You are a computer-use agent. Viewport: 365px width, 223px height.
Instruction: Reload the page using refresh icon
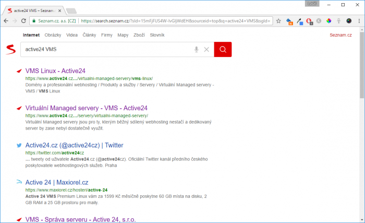tap(23, 21)
